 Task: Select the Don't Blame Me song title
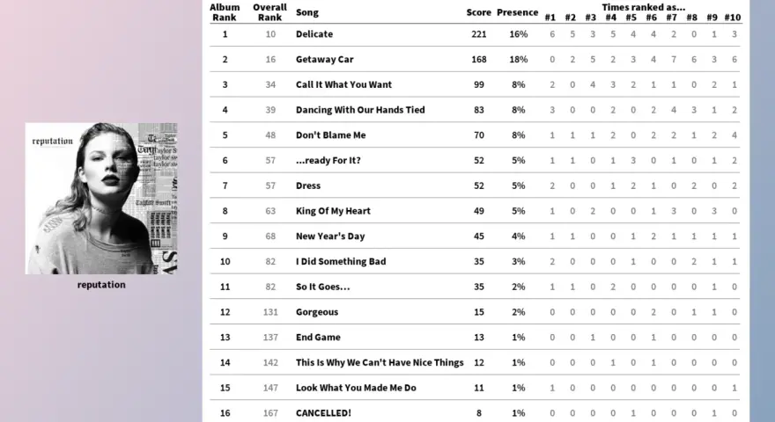coord(330,135)
